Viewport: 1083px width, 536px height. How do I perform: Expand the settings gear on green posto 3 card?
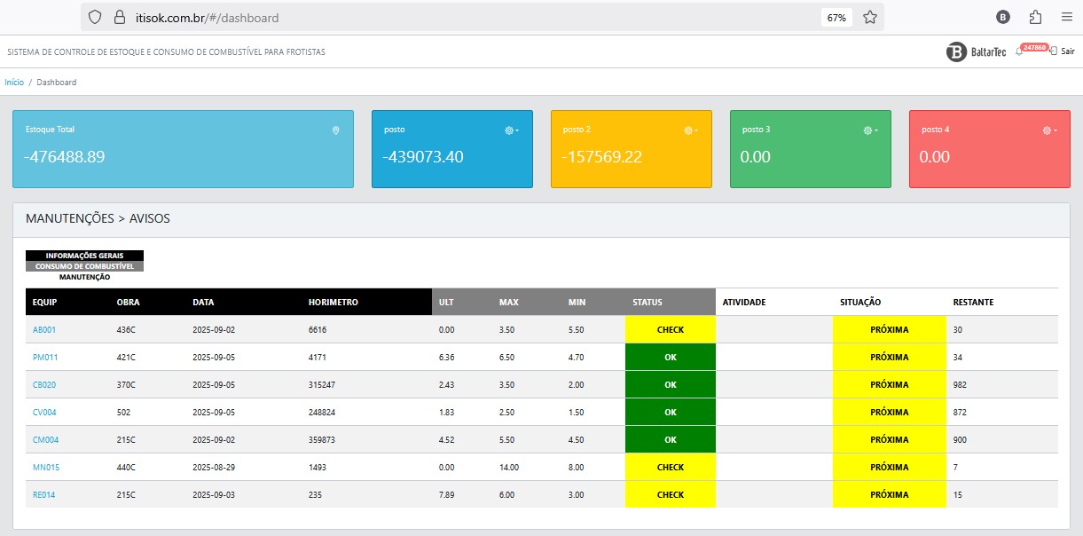(x=870, y=130)
